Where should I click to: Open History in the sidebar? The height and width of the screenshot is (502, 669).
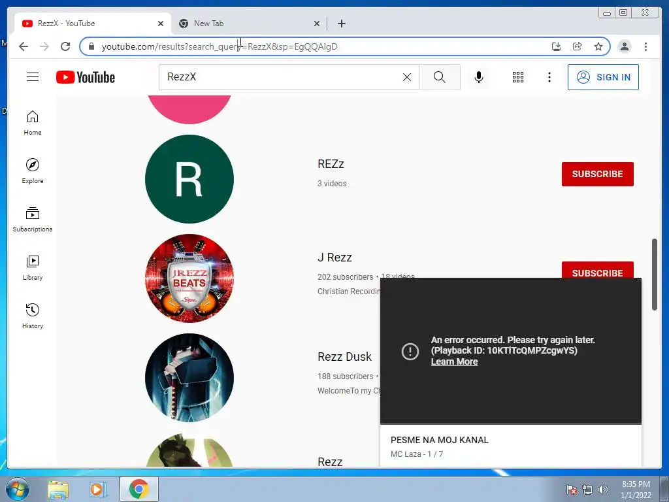coord(33,316)
